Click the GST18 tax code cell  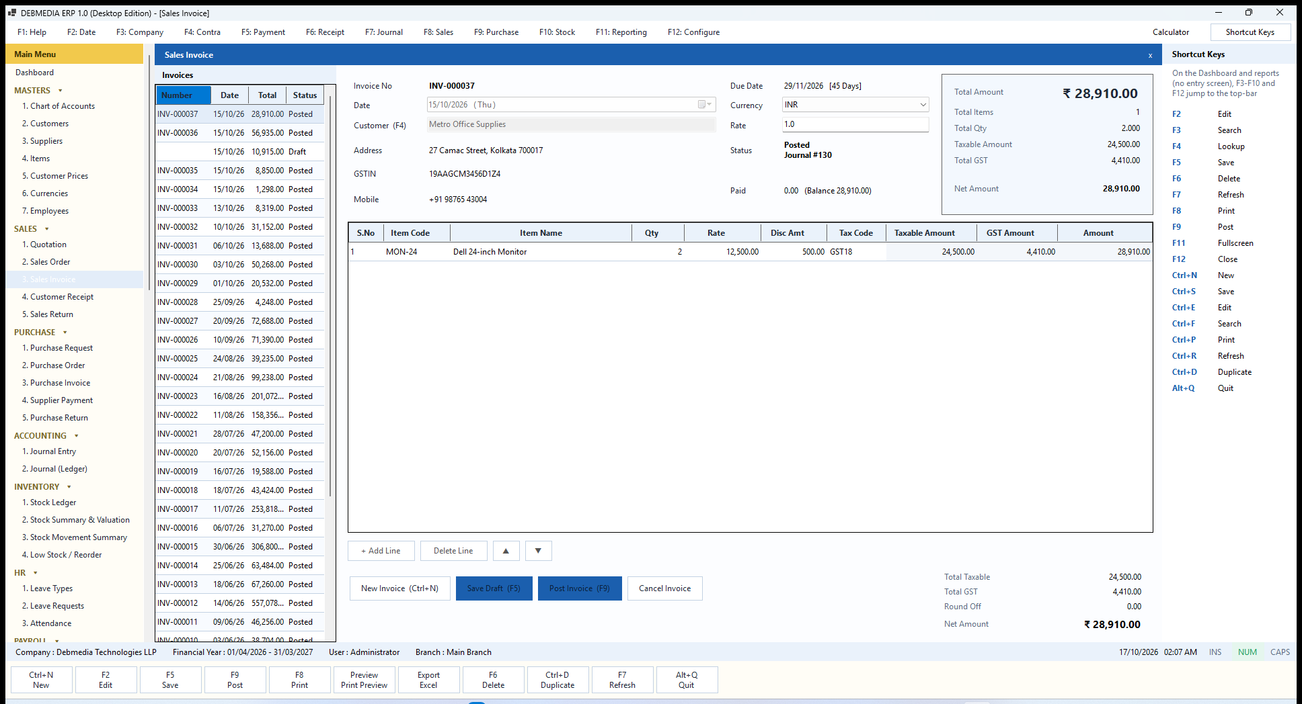(856, 252)
